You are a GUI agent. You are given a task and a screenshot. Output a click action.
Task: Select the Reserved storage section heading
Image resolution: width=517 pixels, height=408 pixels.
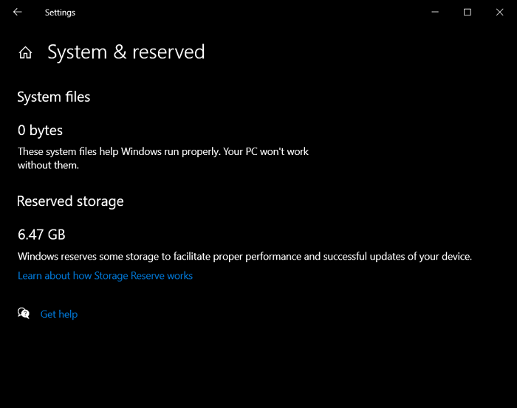[x=70, y=201]
